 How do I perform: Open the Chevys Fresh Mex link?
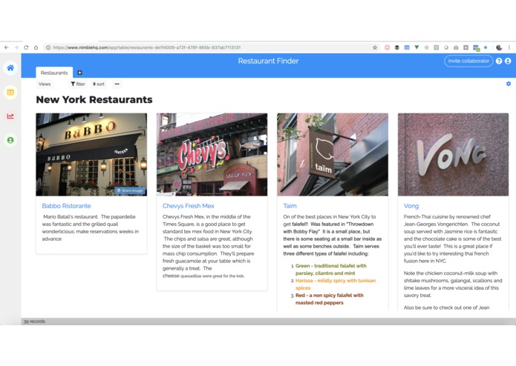189,206
